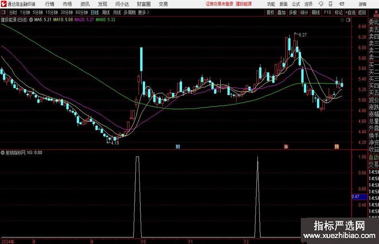Open the 发现 menu
The width and height of the screenshot is (379, 244).
103,4
